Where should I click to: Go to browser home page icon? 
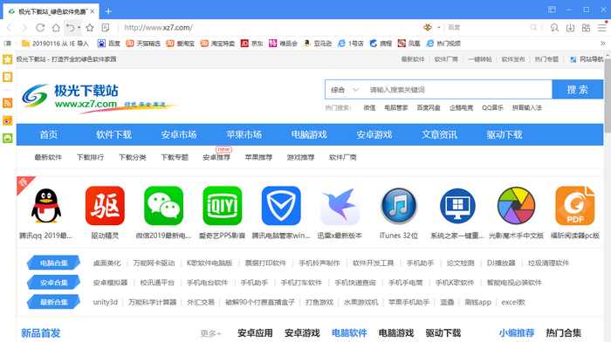click(x=56, y=28)
